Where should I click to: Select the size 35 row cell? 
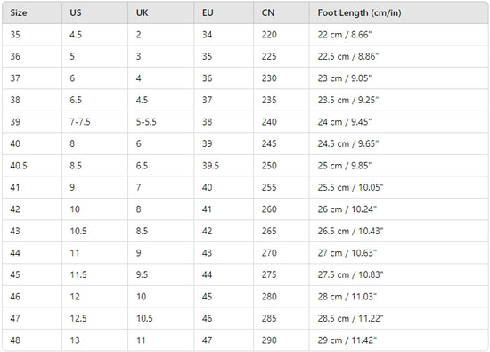32,35
